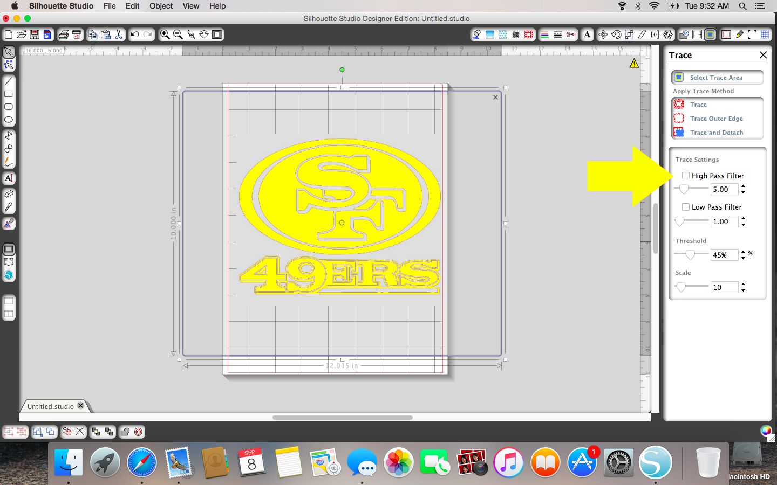Click Trace and Detach button
Viewport: 777px width, 485px height.
tap(718, 133)
